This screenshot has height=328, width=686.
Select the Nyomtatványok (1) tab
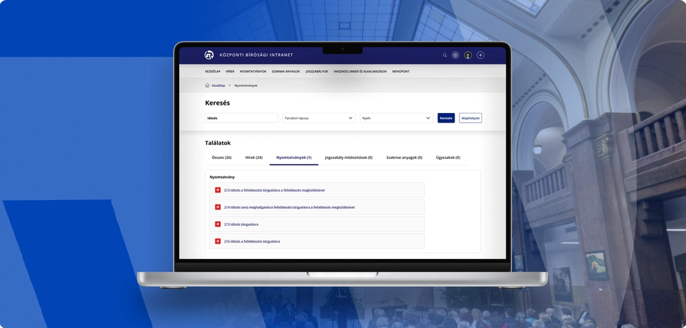point(294,157)
